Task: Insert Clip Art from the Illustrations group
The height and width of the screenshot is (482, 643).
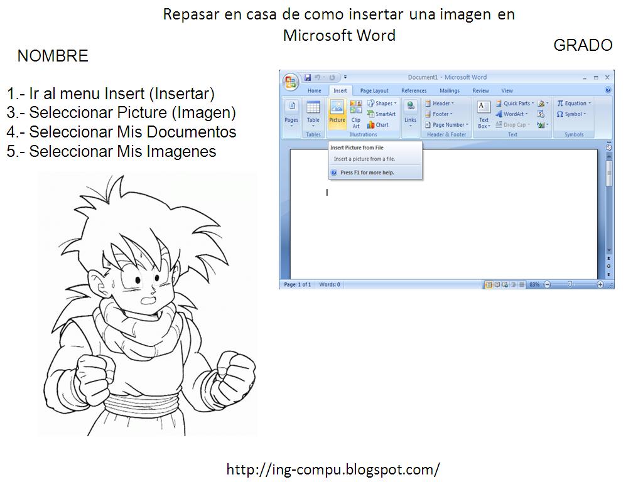Action: [x=355, y=114]
